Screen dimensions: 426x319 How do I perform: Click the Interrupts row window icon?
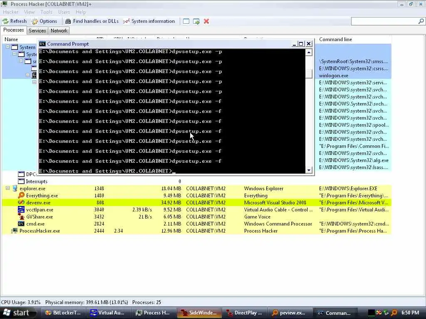(21, 181)
